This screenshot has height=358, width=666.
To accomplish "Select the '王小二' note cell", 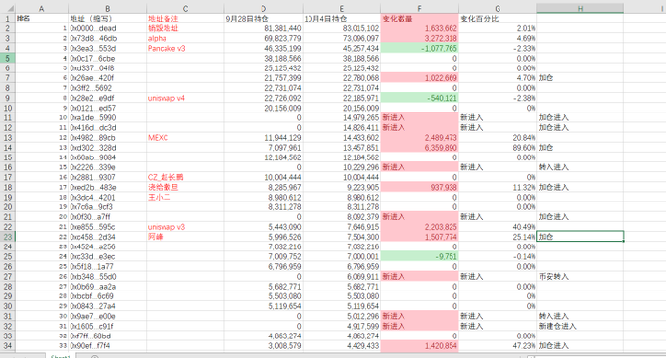I will pos(185,198).
